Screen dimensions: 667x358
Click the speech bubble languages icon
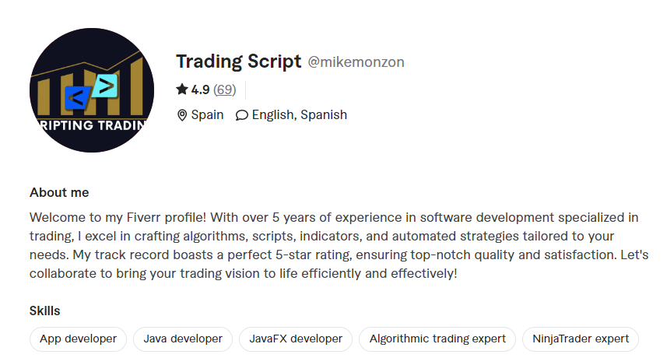(x=241, y=115)
